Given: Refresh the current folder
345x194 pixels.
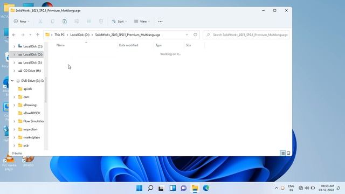Looking at the screenshot, I should pos(195,34).
